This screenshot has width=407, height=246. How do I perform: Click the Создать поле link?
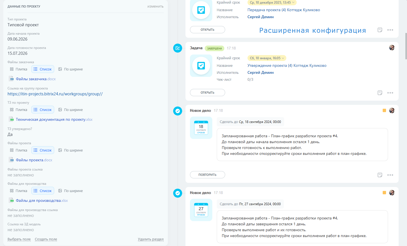(x=46, y=239)
